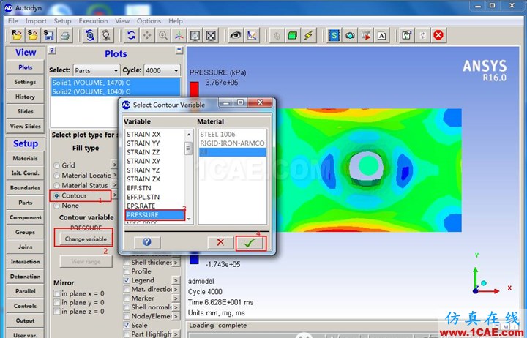Select the Contour radio button
Image resolution: width=527 pixels, height=338 pixels.
coord(57,195)
